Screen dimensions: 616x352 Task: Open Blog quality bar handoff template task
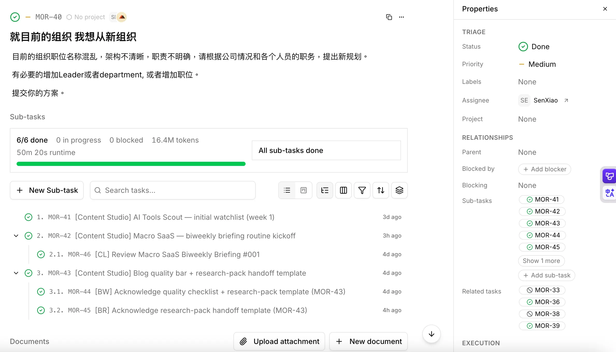(191, 273)
